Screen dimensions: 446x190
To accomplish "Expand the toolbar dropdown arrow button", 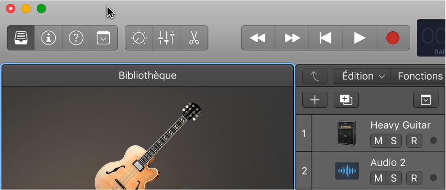I will tap(104, 38).
